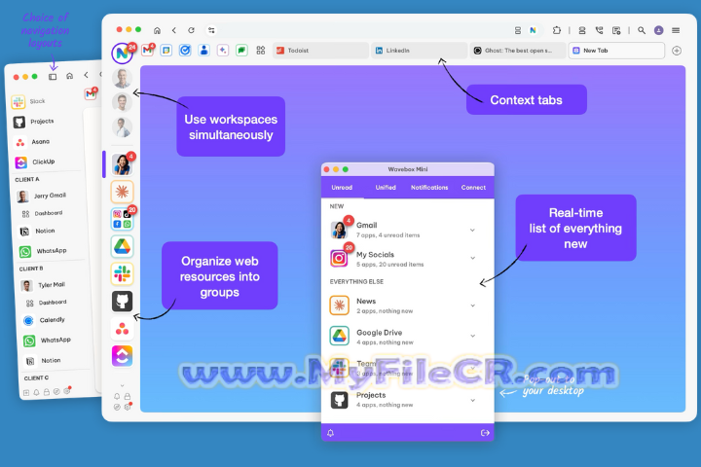Select first man workspace avatar in sidebar
This screenshot has height=467, width=701.
click(x=122, y=79)
